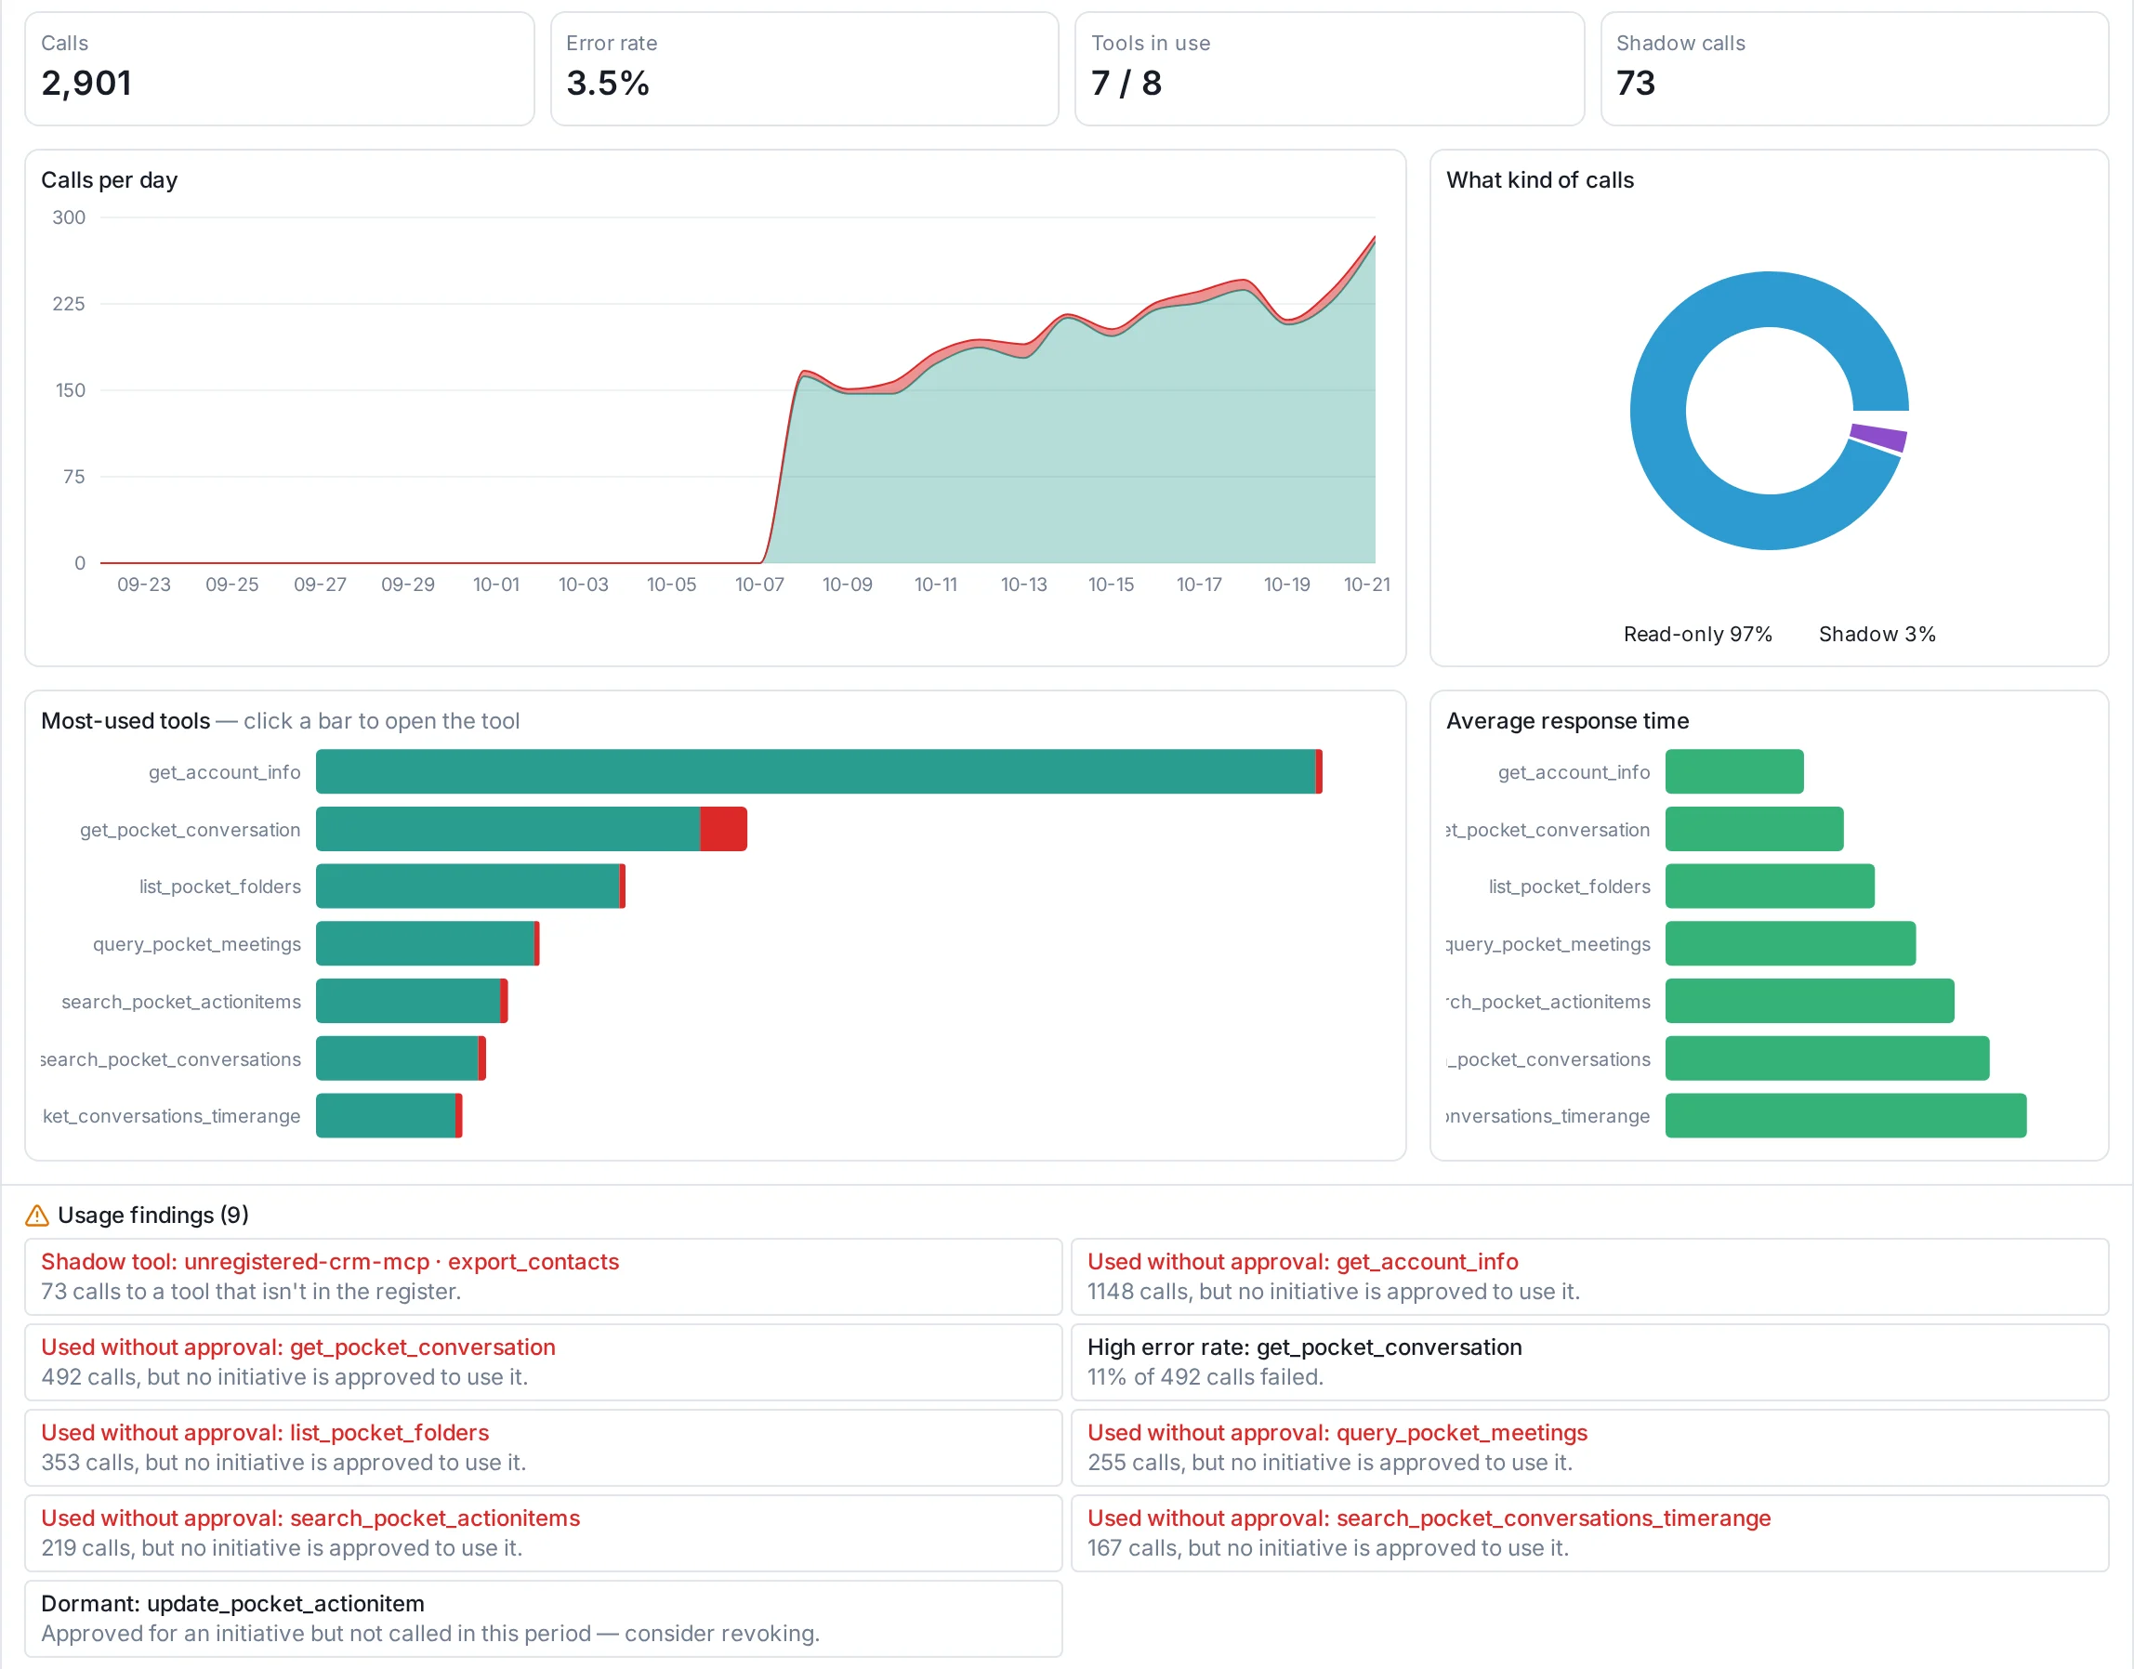This screenshot has width=2134, height=1669.
Task: Click the Usage findings (9) heading
Action: [x=153, y=1215]
